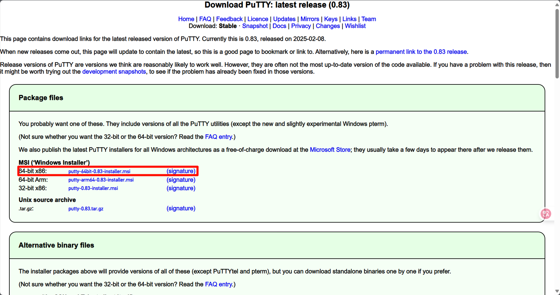Click the 'Unix source archive' label
Viewport: 560px width, 295px height.
47,200
